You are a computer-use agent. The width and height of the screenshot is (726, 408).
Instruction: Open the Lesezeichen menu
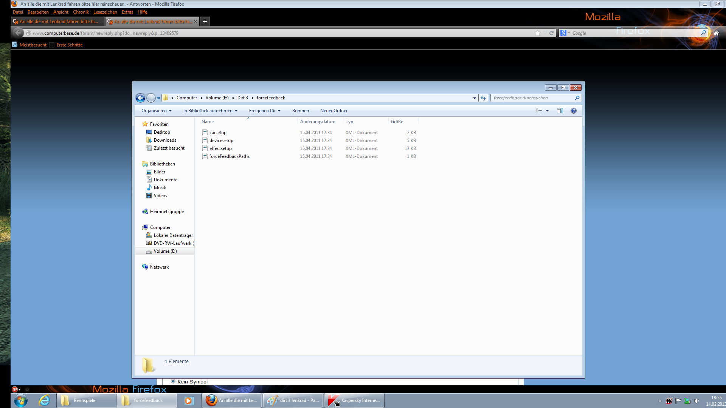(105, 12)
